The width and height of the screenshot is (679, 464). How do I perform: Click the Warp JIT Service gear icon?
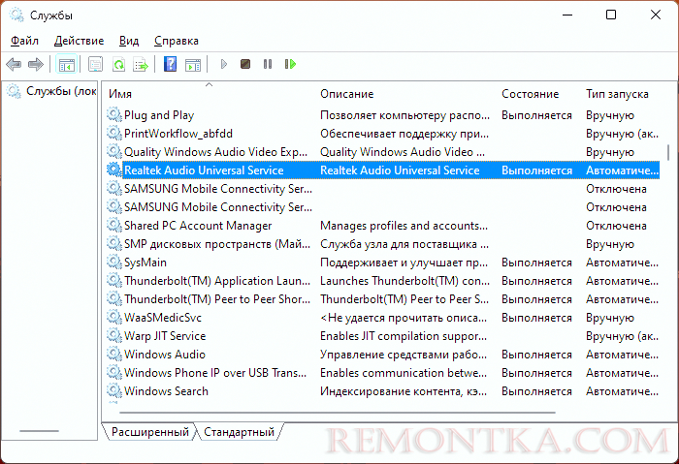click(x=114, y=335)
